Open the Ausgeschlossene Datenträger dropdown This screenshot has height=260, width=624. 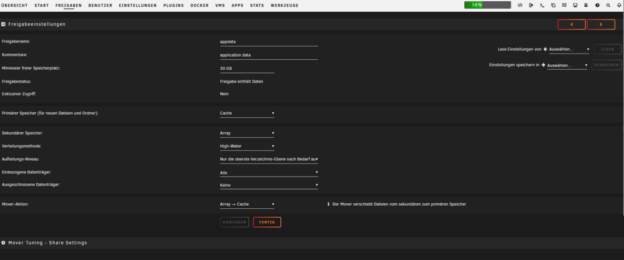point(269,185)
